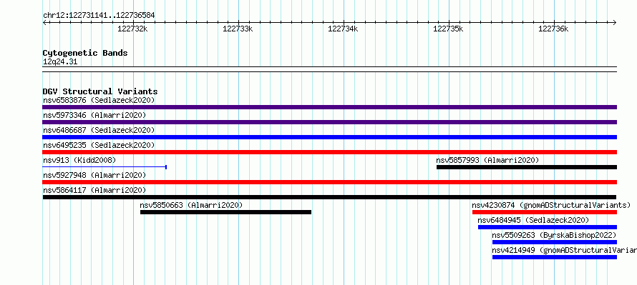Click the blue bar for nsv6486687
Image resolution: width=637 pixels, height=285 pixels.
(329, 137)
